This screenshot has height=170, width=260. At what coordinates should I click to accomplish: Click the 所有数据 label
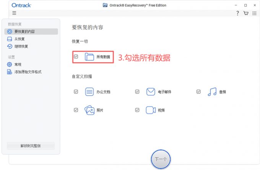coord(103,57)
